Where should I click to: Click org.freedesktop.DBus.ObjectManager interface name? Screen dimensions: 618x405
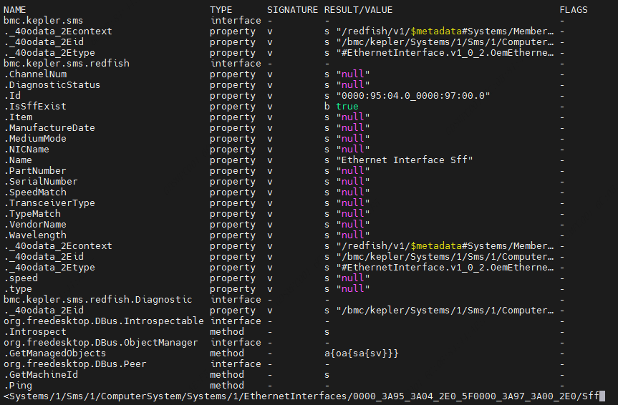[x=101, y=343]
